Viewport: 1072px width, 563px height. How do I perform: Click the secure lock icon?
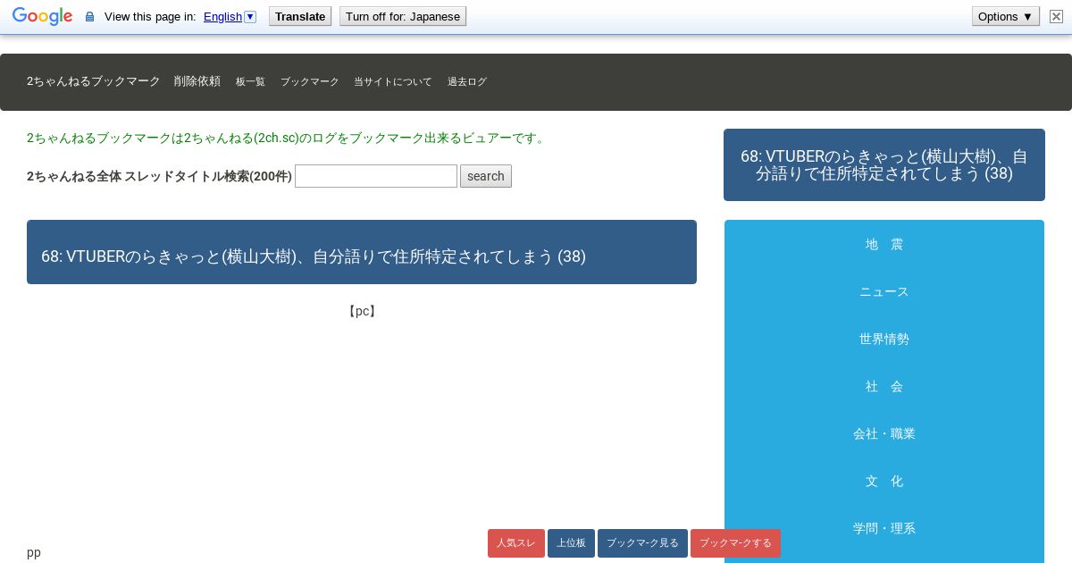point(89,17)
